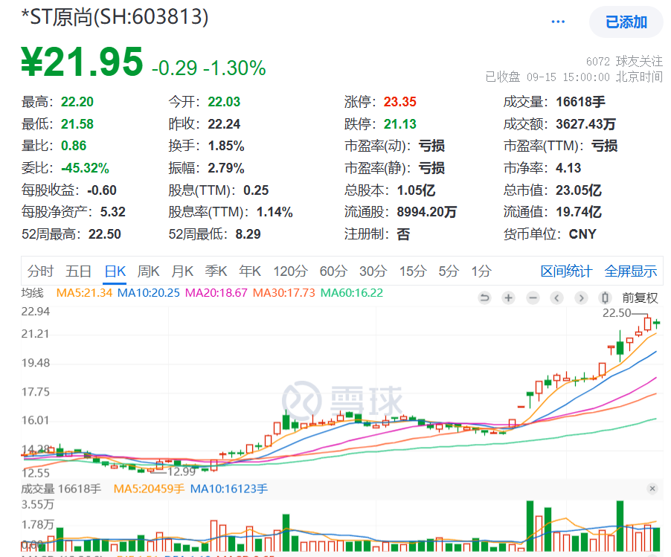
Task: Move chart left with left-arrow icon
Action: tap(556, 297)
